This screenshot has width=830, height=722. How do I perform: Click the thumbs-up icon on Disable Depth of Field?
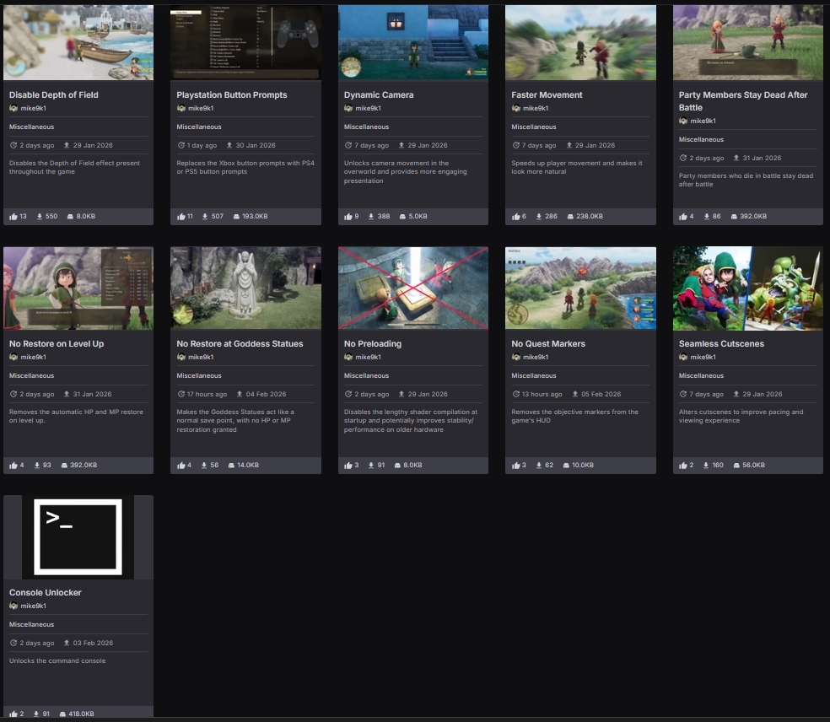click(x=13, y=217)
